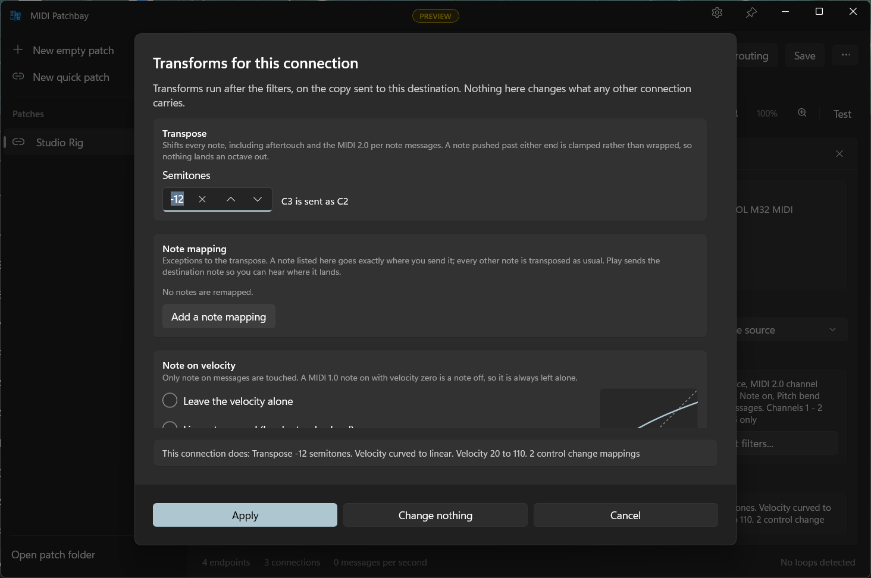Click the filters button behind dialog
This screenshot has width=871, height=578.
[787, 444]
